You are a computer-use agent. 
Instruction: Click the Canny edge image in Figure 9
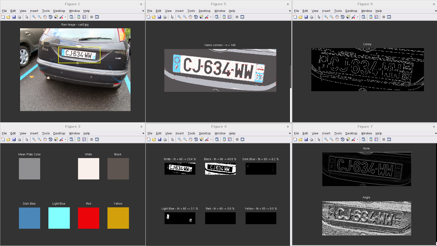pyautogui.click(x=367, y=70)
